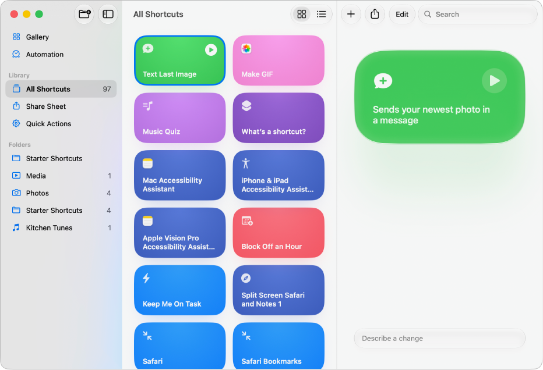Viewport: 543px width, 370px height.
Task: Click Notes icon on Apple Vision Pro tile
Action: [x=147, y=220]
